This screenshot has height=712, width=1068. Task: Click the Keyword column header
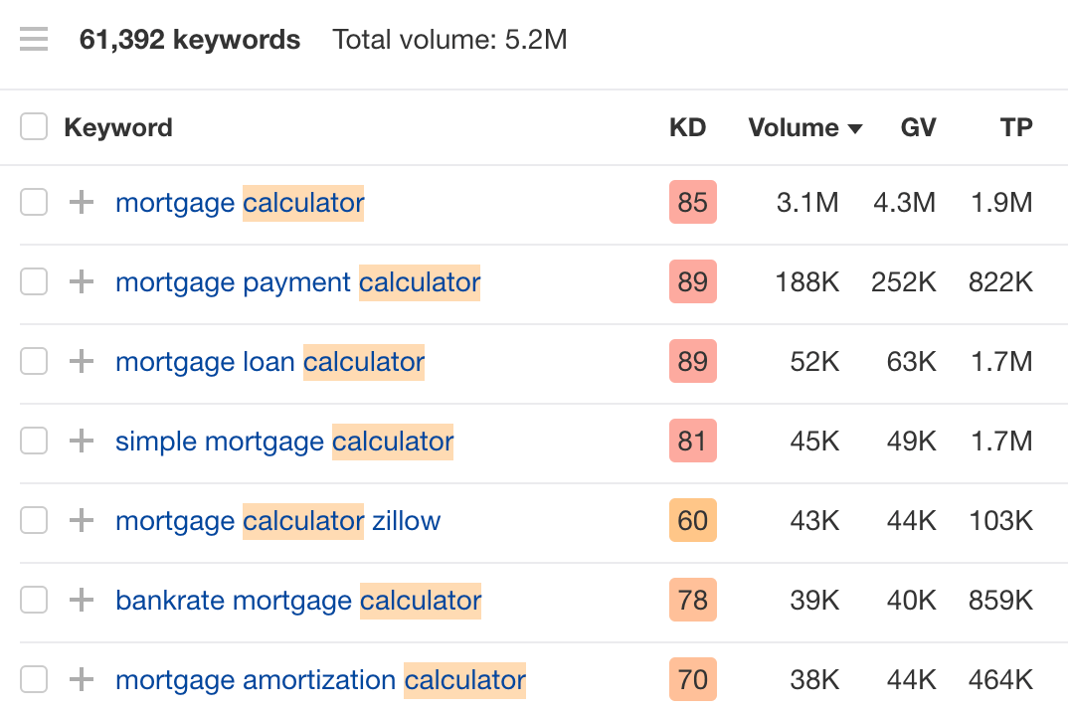point(118,127)
